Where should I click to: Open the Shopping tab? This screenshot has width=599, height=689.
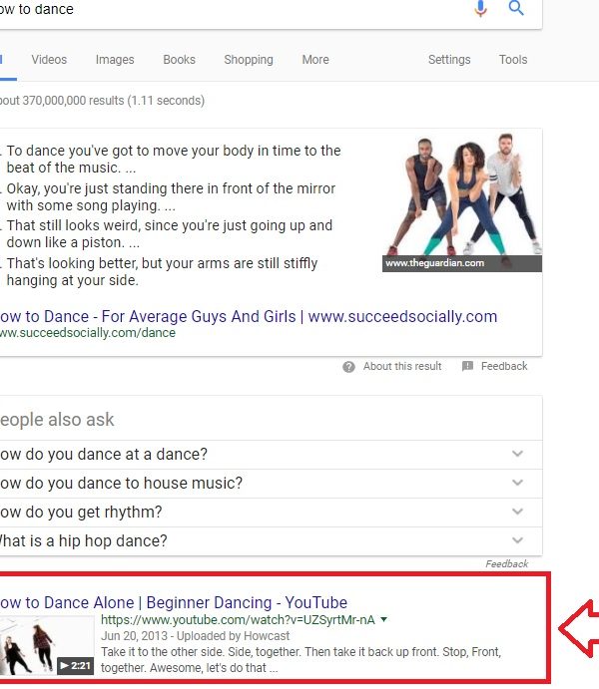tap(249, 59)
